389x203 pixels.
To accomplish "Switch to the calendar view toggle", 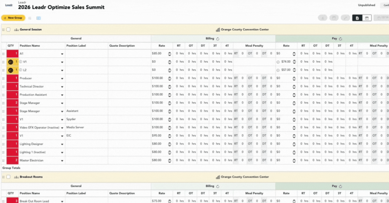I will pos(367,18).
